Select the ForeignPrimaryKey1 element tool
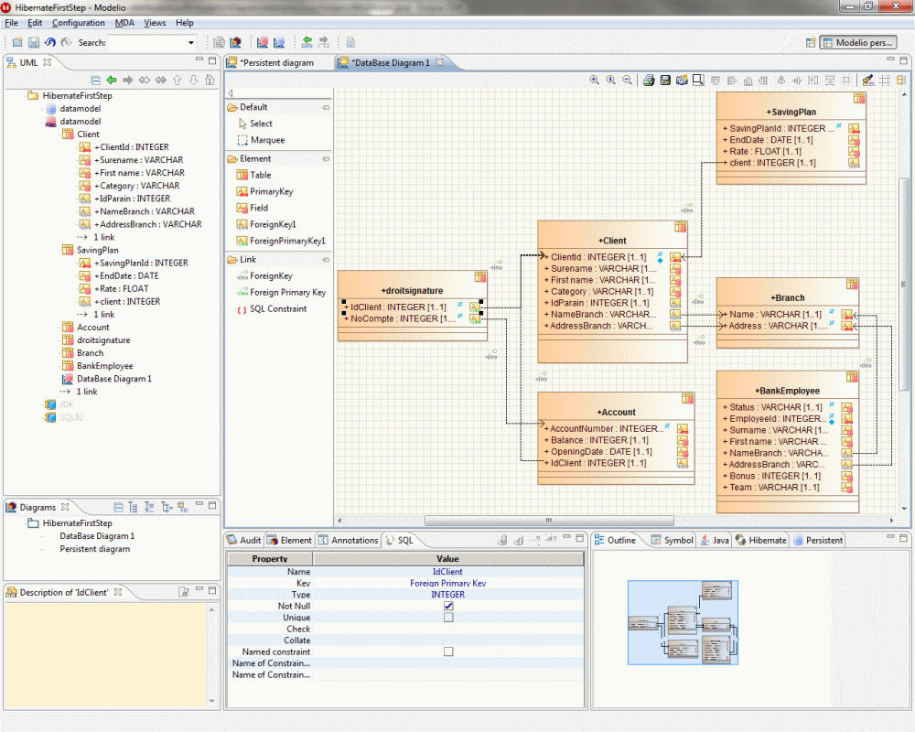 (281, 241)
